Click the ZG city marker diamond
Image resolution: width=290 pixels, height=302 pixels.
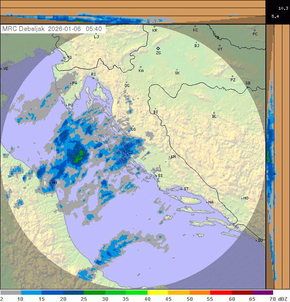[158, 48]
